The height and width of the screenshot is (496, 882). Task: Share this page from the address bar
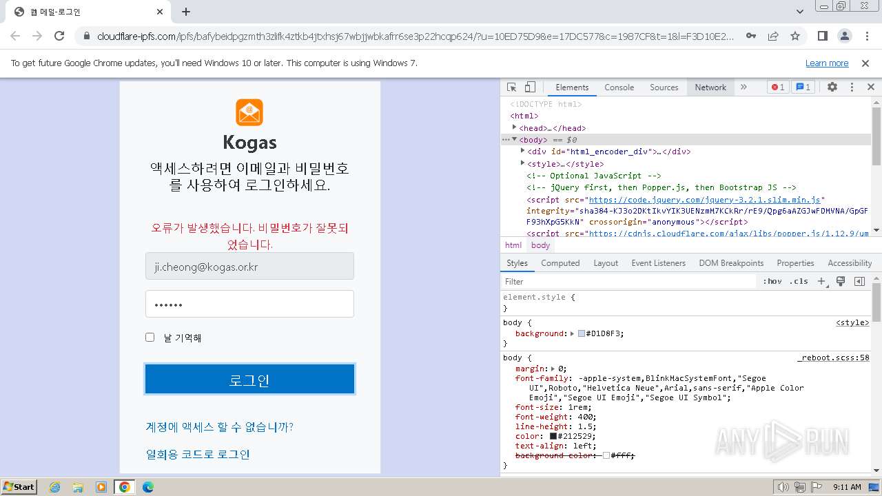tap(773, 36)
